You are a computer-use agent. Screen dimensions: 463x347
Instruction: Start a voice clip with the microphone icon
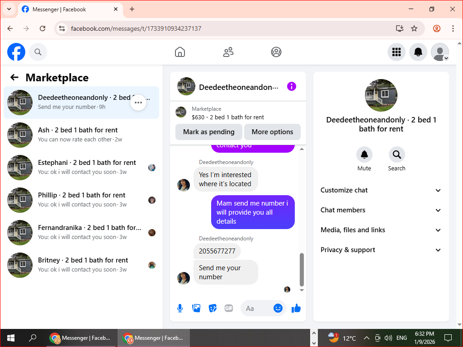(180, 308)
